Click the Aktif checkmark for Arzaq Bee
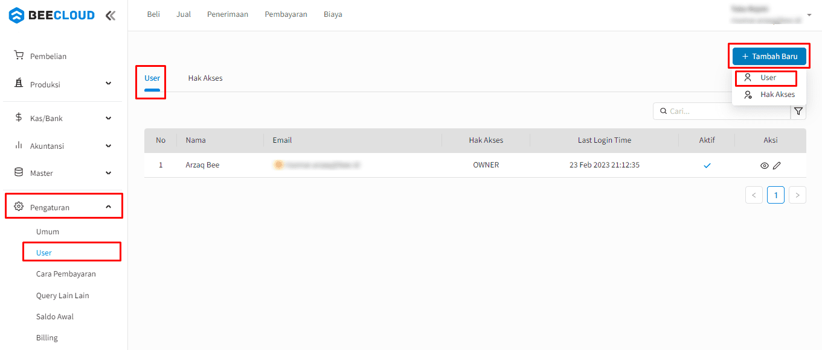The height and width of the screenshot is (350, 822). pyautogui.click(x=707, y=165)
